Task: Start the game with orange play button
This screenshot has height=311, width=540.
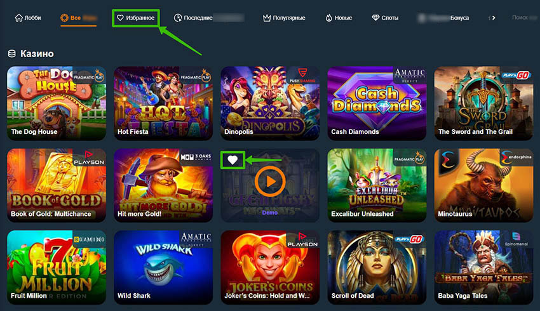Action: (270, 182)
